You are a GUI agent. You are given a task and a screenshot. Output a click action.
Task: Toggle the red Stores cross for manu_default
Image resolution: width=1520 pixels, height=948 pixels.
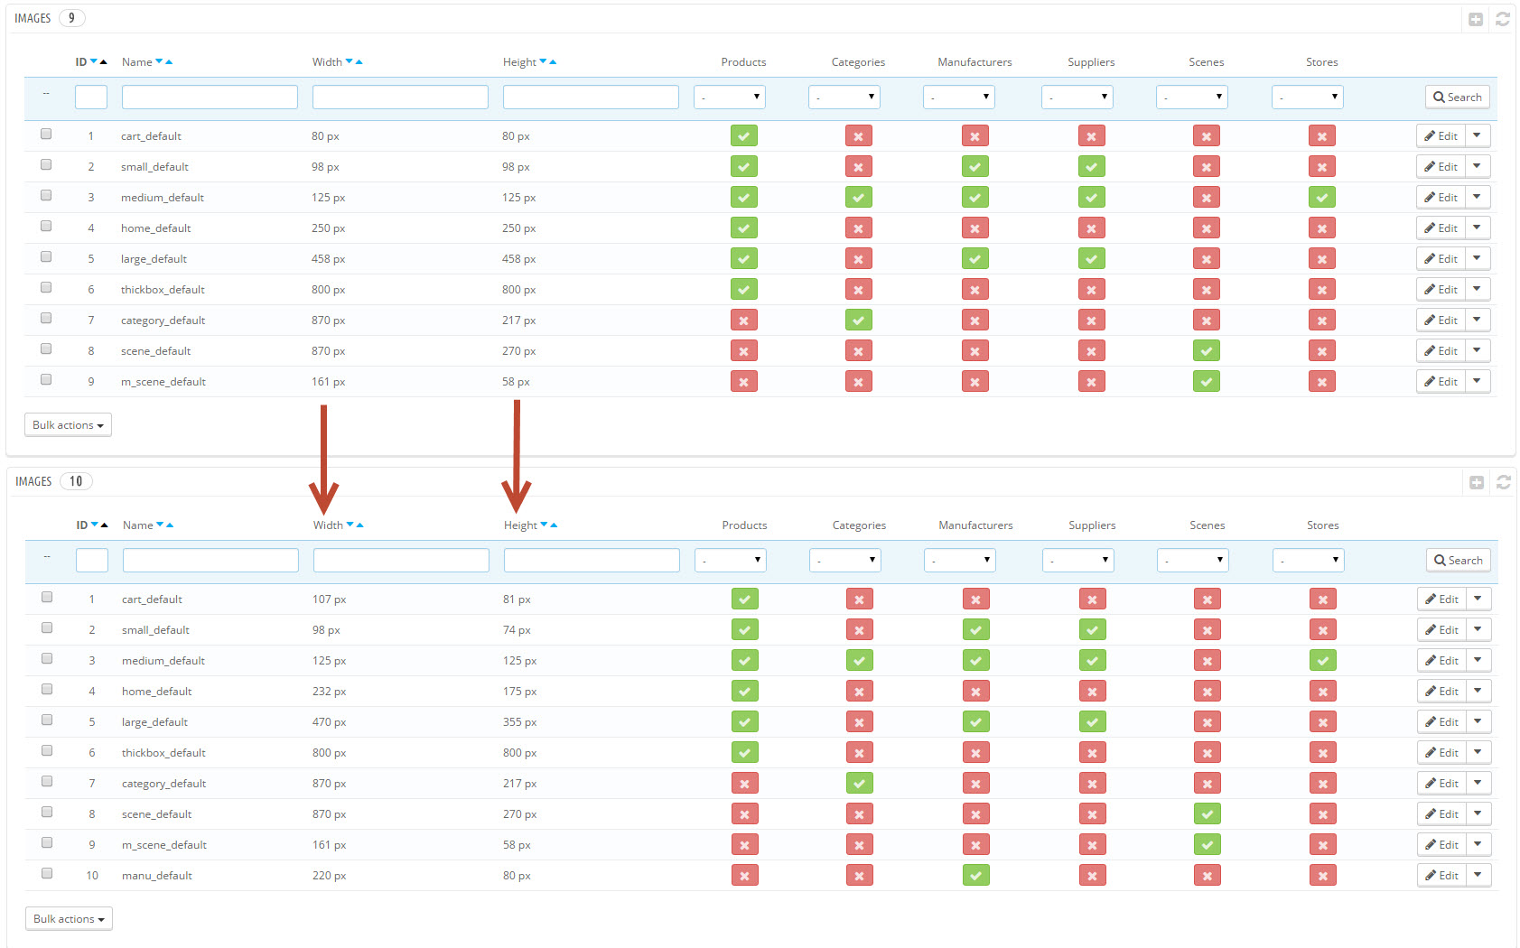(x=1322, y=875)
